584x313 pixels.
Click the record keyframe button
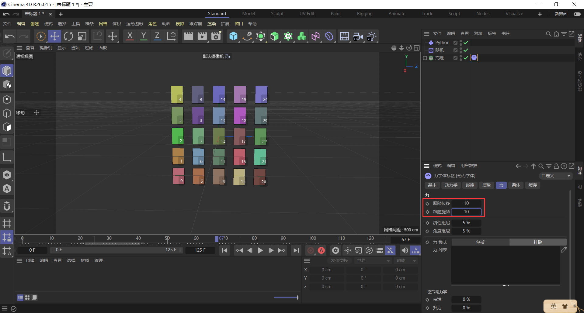click(x=311, y=250)
